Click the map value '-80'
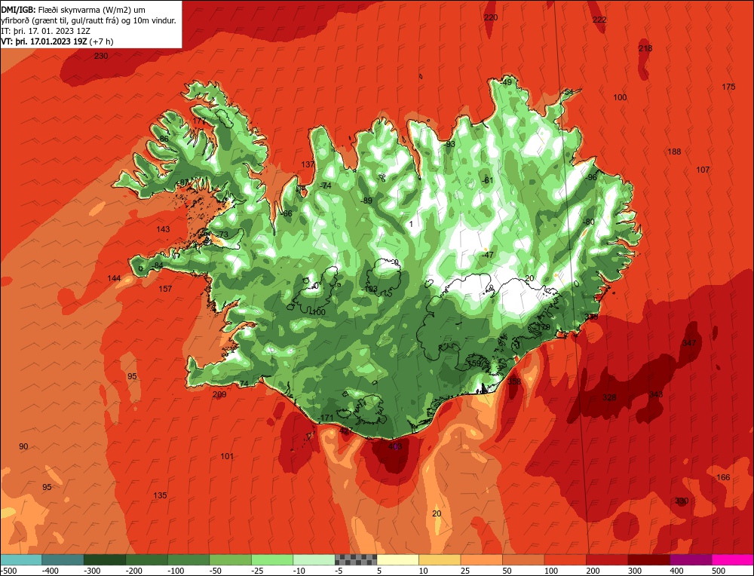 588,222
